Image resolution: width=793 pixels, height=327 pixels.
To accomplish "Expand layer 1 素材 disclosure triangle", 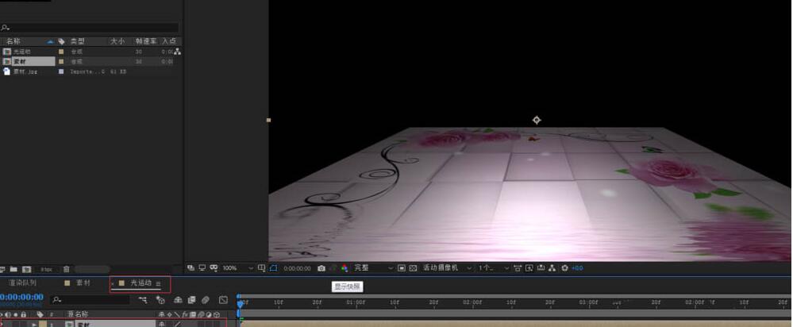I will (x=34, y=325).
